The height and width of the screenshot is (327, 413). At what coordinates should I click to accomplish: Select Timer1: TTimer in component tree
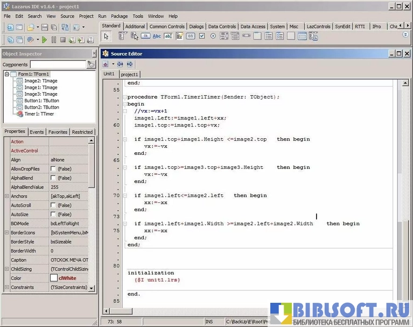coord(39,114)
